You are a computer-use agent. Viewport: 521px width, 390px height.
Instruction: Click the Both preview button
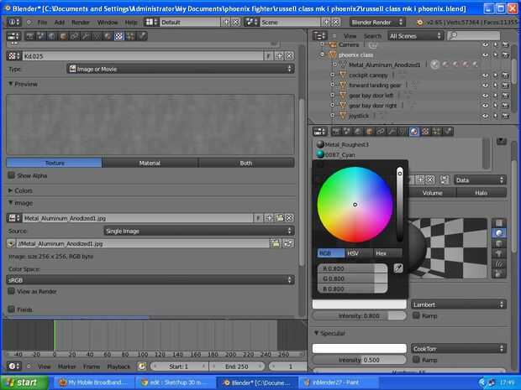tap(245, 163)
